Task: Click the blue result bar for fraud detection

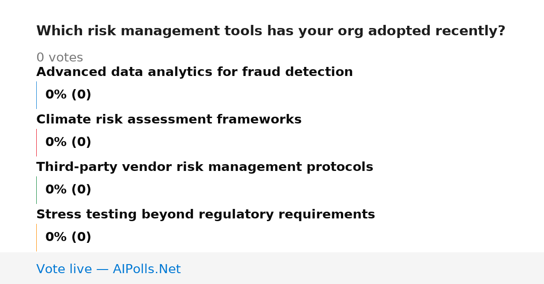Action: point(36,95)
